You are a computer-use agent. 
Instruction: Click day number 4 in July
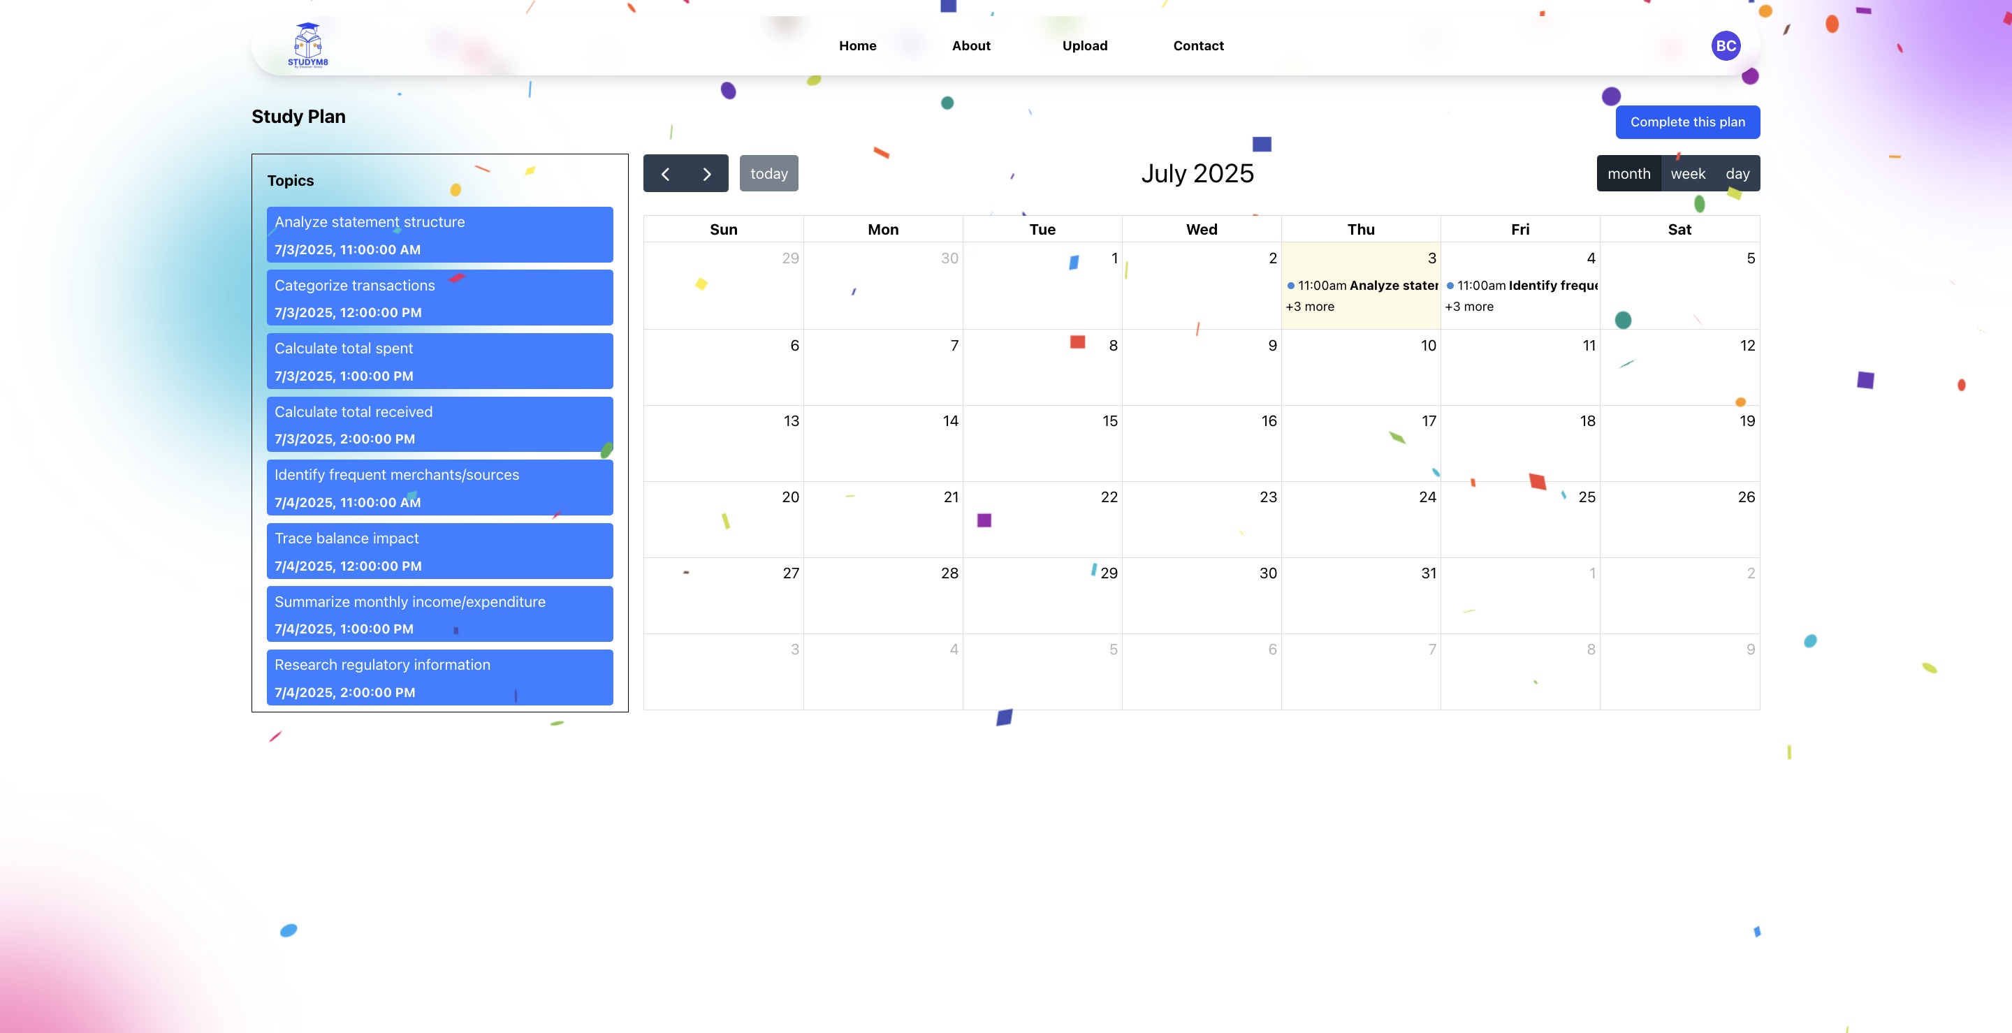point(1591,258)
